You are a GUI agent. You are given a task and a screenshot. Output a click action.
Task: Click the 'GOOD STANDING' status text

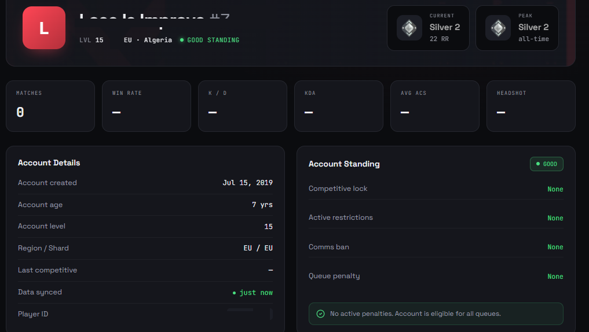pyautogui.click(x=213, y=40)
